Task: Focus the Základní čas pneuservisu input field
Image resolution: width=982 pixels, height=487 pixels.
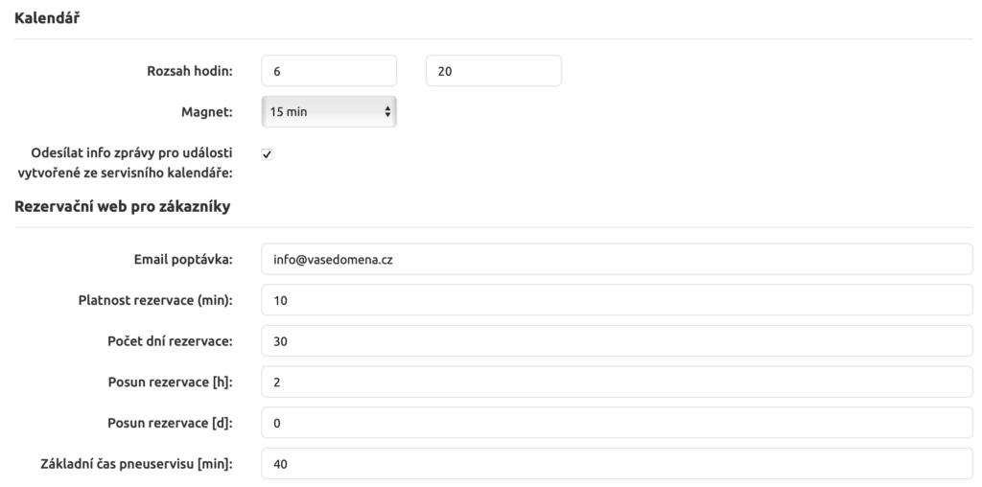Action: (x=617, y=464)
